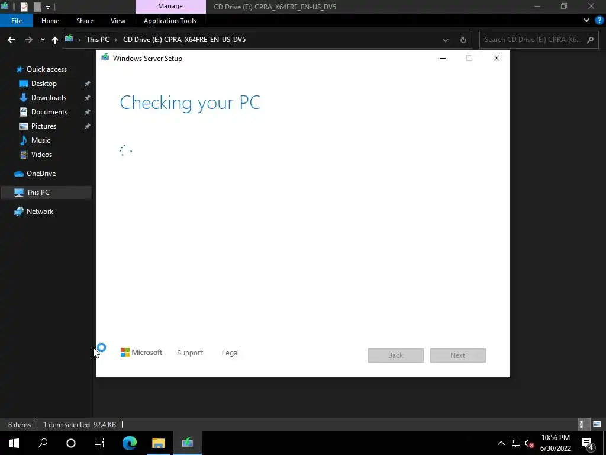
Task: Select Quick access in navigation pane
Action: point(46,69)
